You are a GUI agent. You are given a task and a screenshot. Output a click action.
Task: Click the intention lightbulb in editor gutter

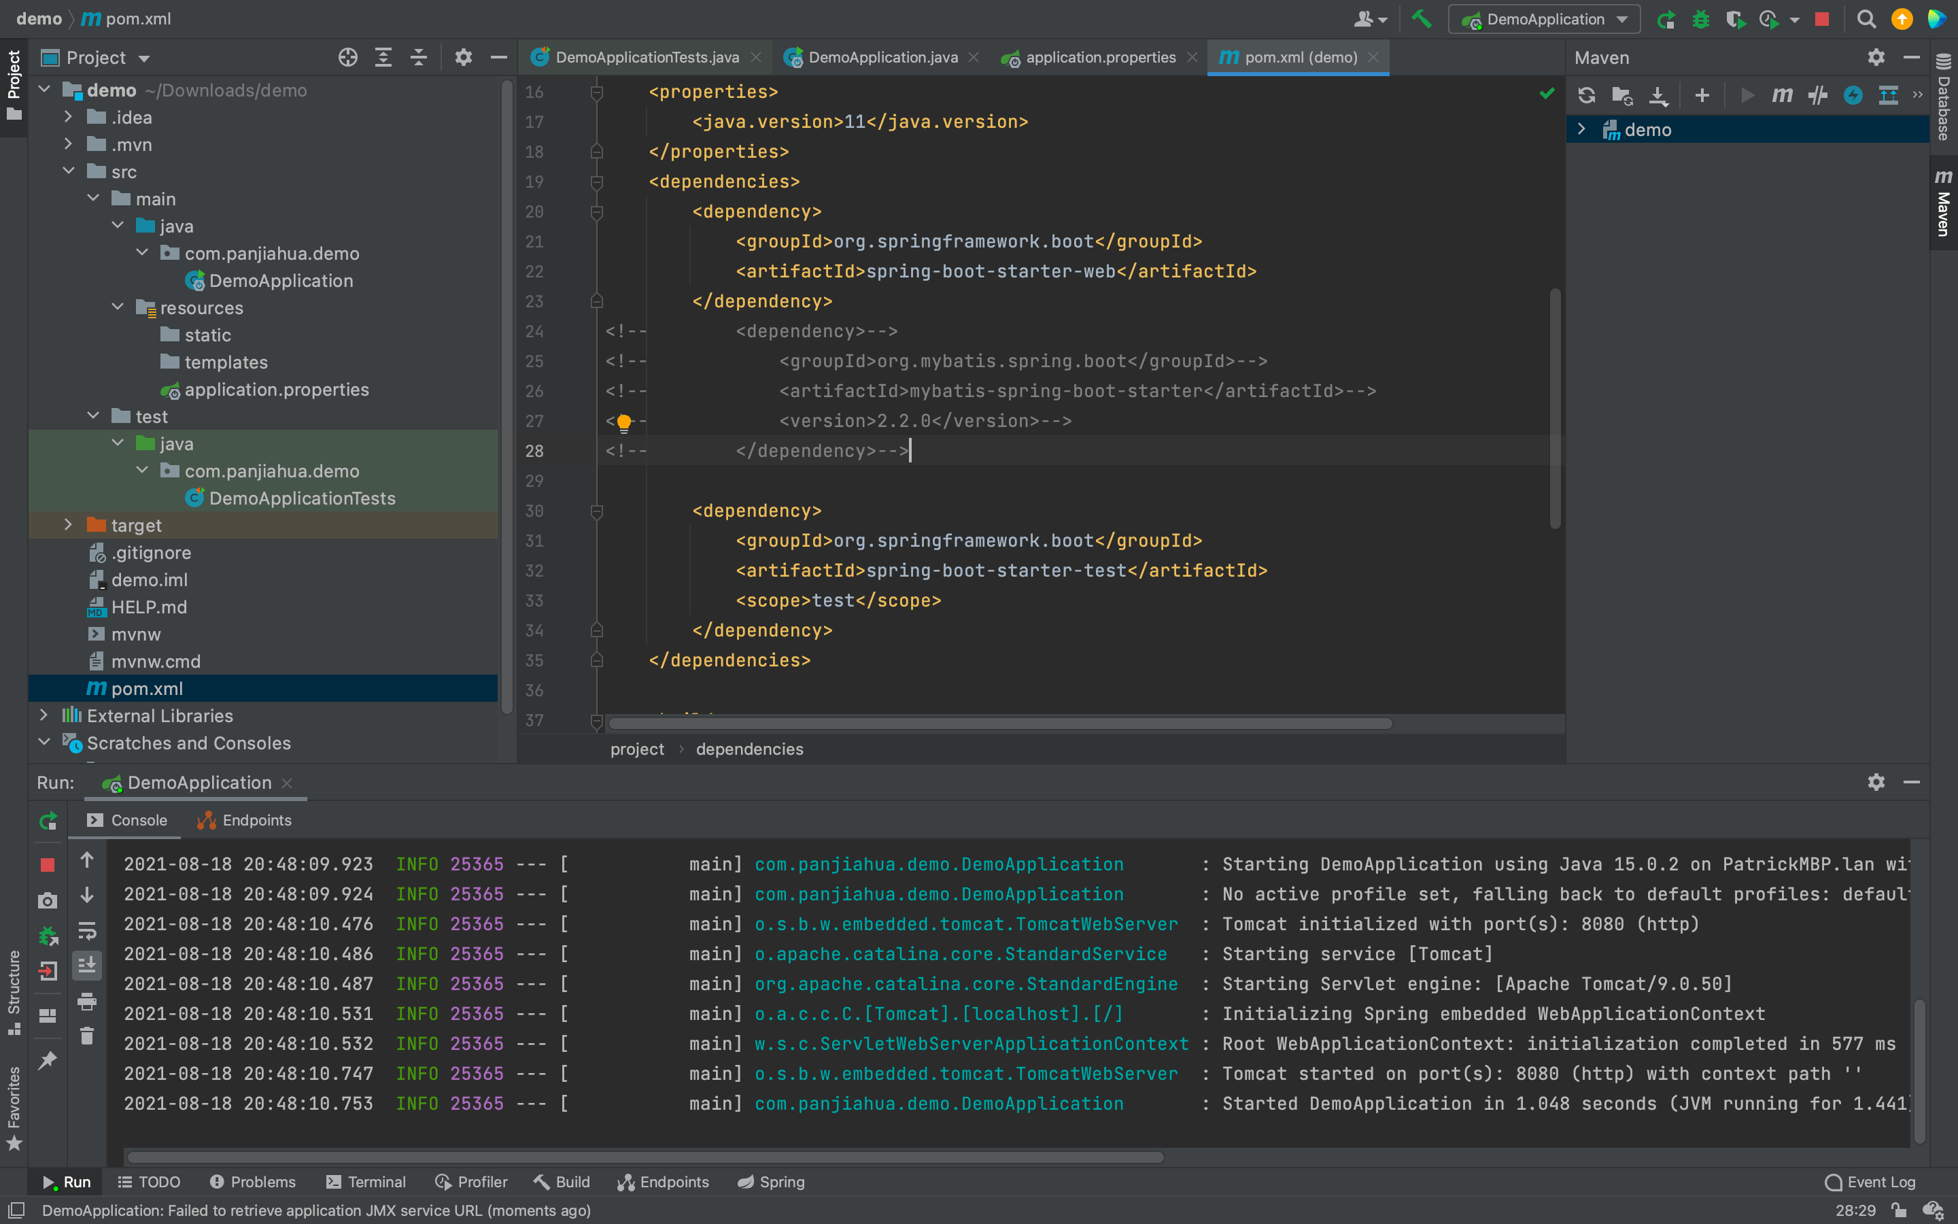[x=624, y=422]
